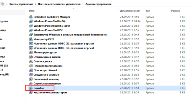Screen dimensions: 194x105
Task: Select the OS (C:) drive in navigation pane
Action: pyautogui.click(x=4, y=66)
